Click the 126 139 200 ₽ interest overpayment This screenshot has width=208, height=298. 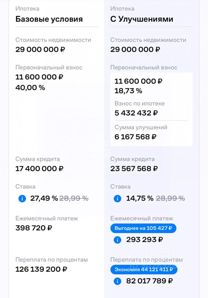coord(41,269)
